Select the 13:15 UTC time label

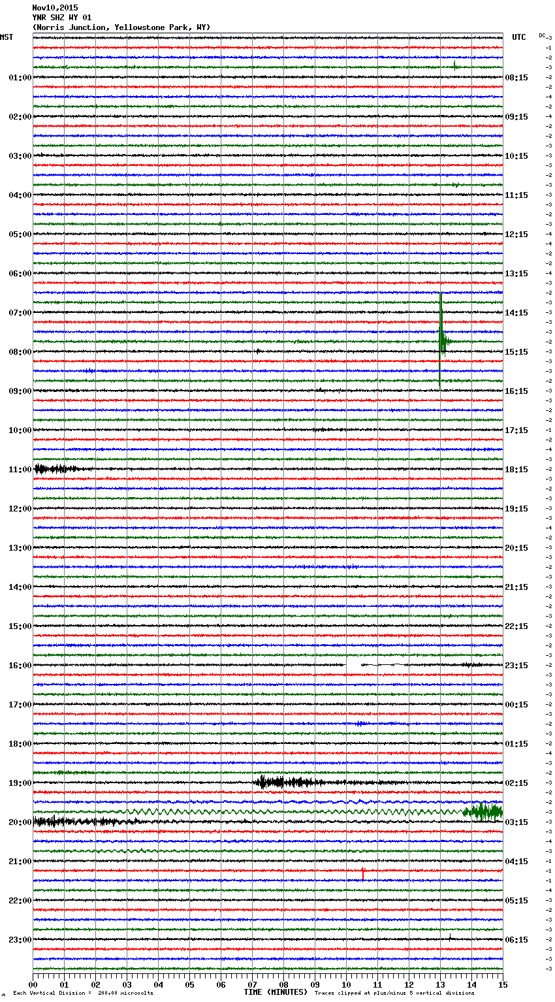pos(516,274)
